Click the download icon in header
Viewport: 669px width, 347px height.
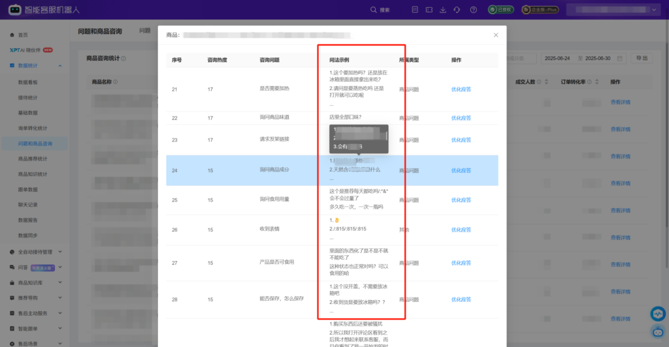(x=443, y=10)
